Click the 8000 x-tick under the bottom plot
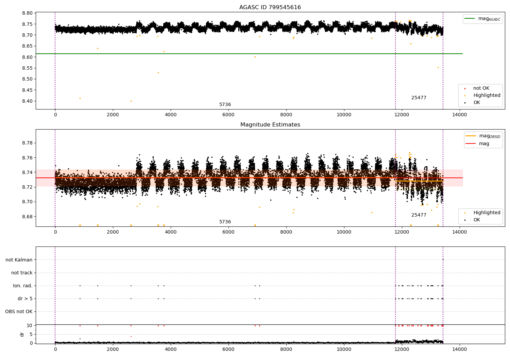The image size is (510, 357). pyautogui.click(x=286, y=350)
